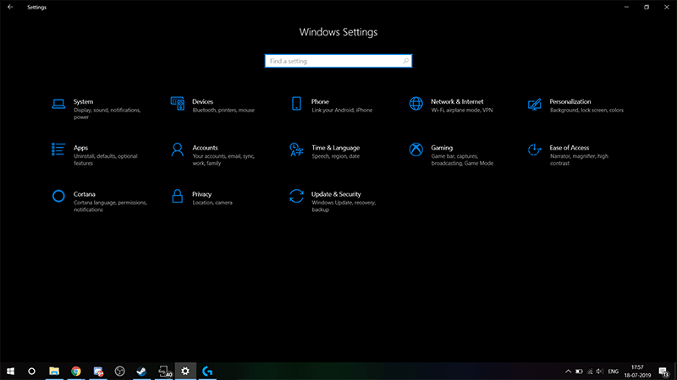
Task: Show hidden system tray icons
Action: click(x=568, y=372)
